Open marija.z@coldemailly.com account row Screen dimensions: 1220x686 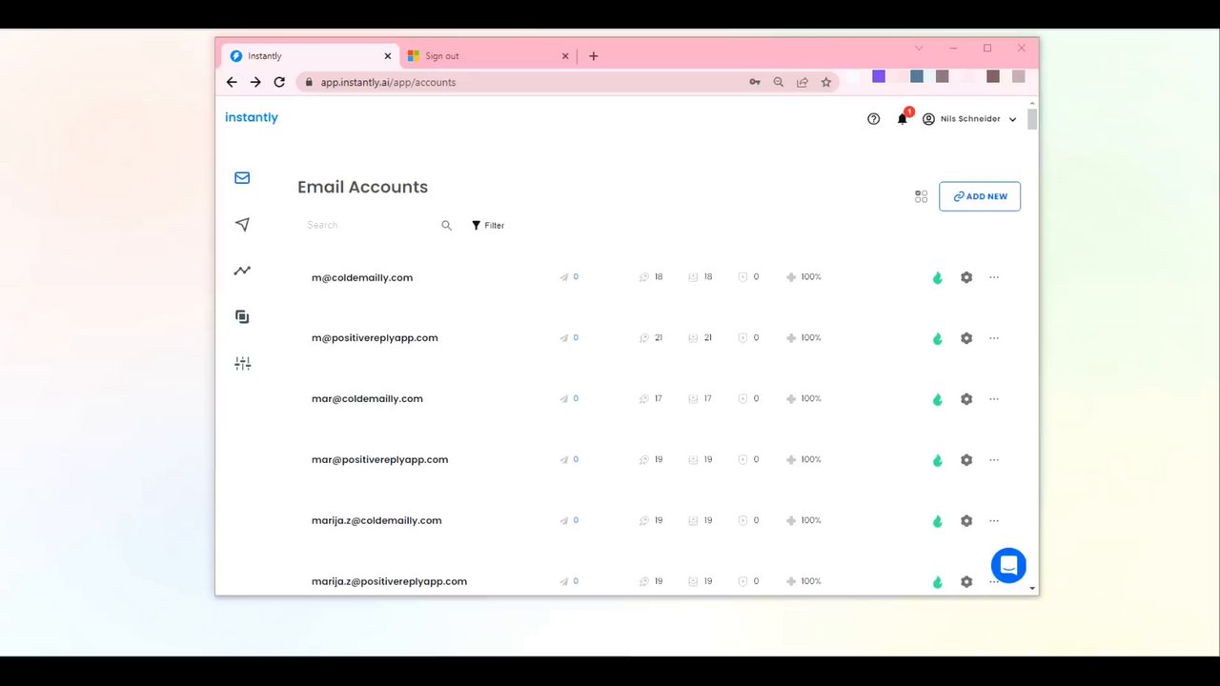(x=658, y=521)
